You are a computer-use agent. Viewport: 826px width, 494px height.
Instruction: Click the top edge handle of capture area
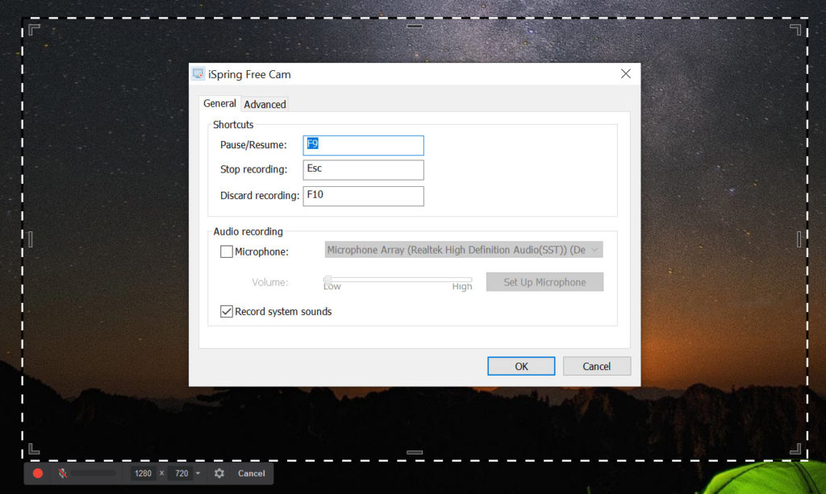pyautogui.click(x=415, y=26)
